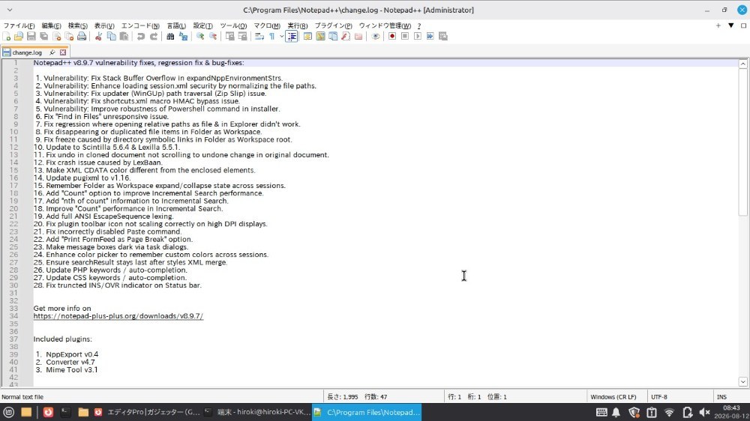Click the Save All toolbar icon

point(44,36)
